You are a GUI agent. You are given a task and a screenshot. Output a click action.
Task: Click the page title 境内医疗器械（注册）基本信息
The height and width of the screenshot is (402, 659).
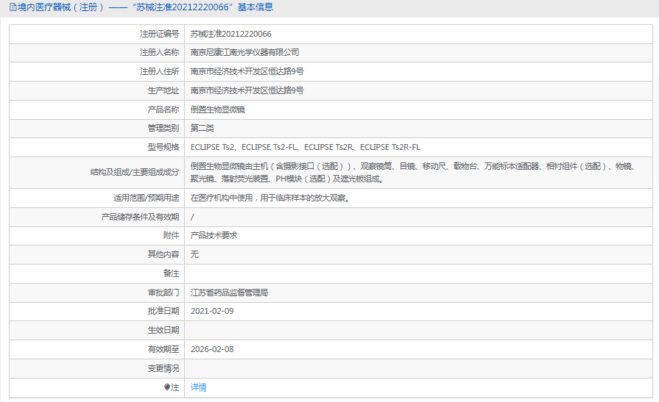(x=145, y=7)
